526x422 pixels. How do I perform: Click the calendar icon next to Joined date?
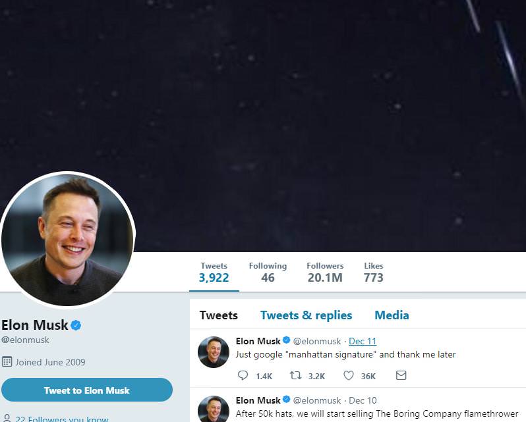click(7, 362)
